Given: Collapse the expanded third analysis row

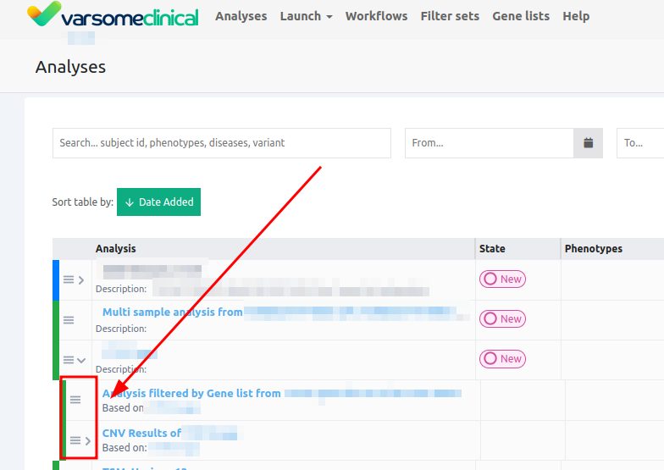Looking at the screenshot, I should [81, 360].
